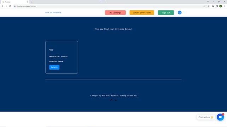
Task: Open the user avatar in site header
Action: [180, 13]
